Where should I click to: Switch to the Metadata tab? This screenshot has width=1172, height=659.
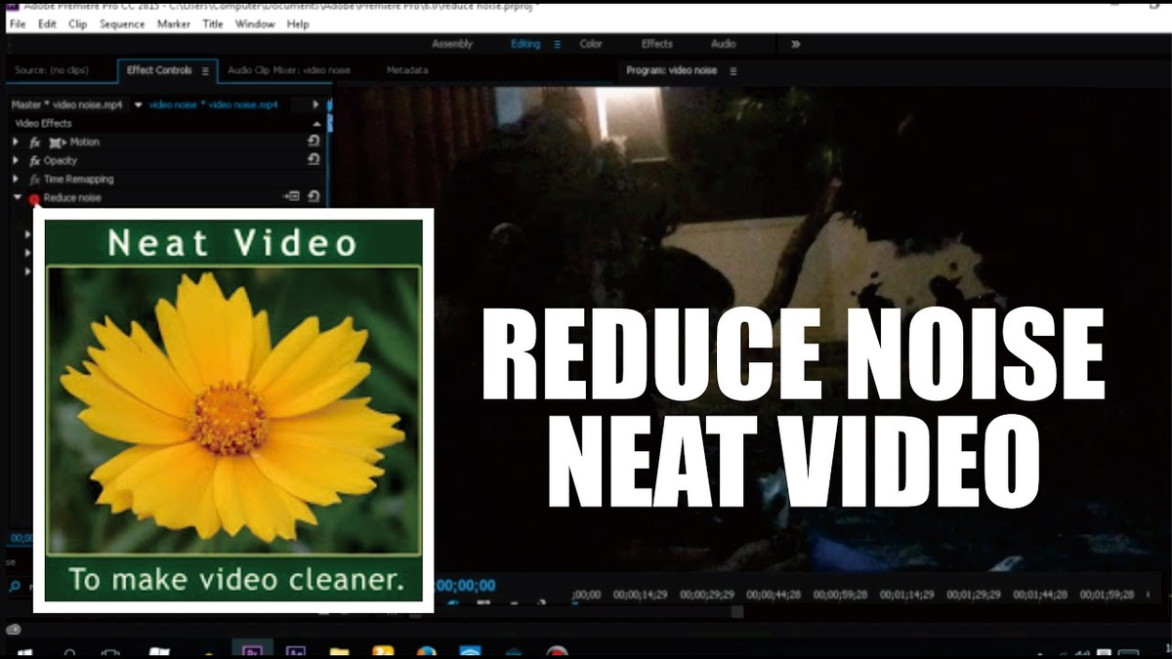(407, 70)
